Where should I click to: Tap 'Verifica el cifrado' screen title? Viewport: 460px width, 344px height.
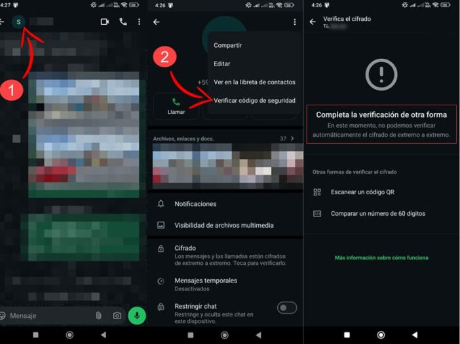click(x=347, y=19)
